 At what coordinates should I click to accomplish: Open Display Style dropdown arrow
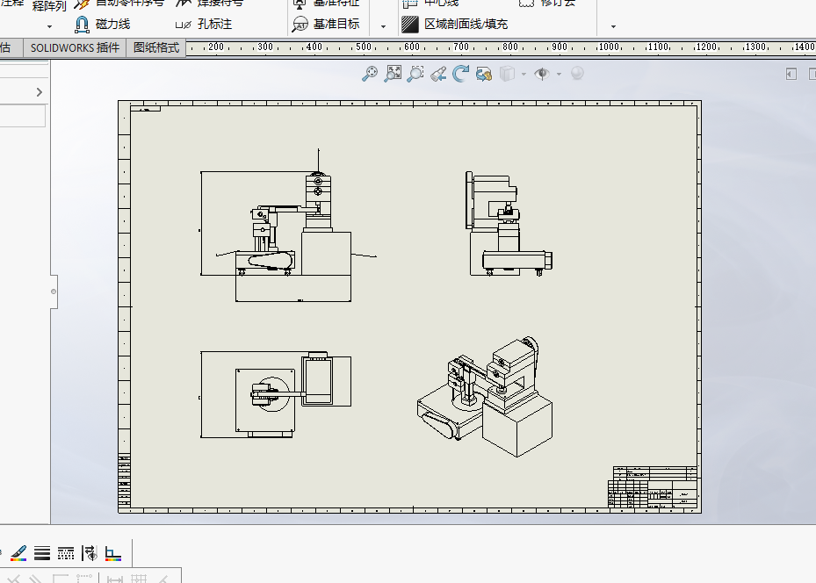pyautogui.click(x=524, y=74)
